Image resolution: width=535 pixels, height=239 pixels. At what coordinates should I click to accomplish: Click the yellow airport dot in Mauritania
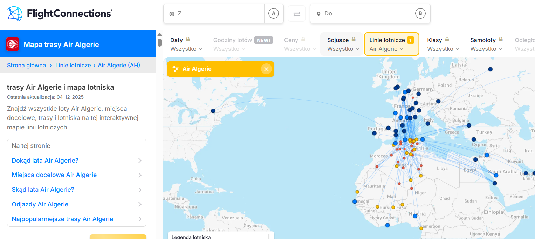click(357, 192)
